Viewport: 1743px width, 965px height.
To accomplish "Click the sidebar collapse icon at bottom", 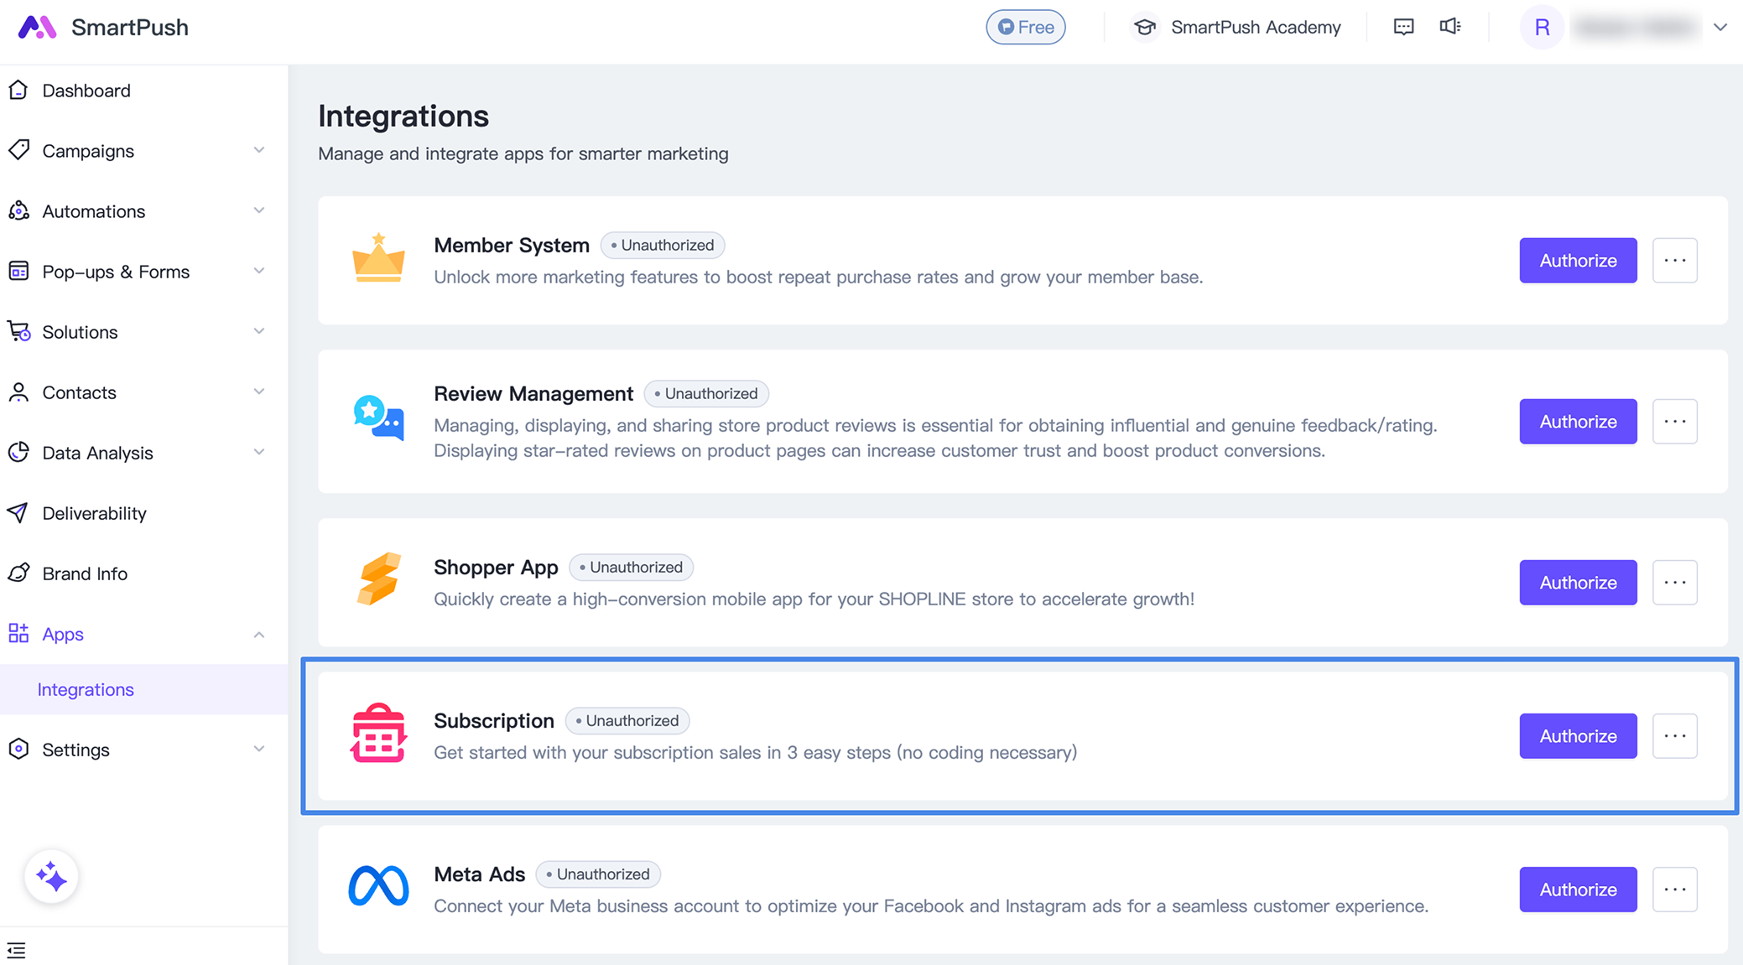I will (x=17, y=950).
